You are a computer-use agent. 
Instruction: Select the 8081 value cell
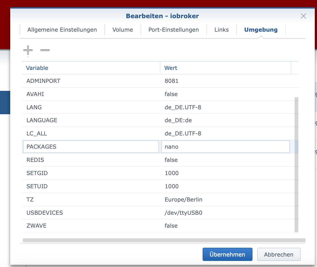point(225,81)
